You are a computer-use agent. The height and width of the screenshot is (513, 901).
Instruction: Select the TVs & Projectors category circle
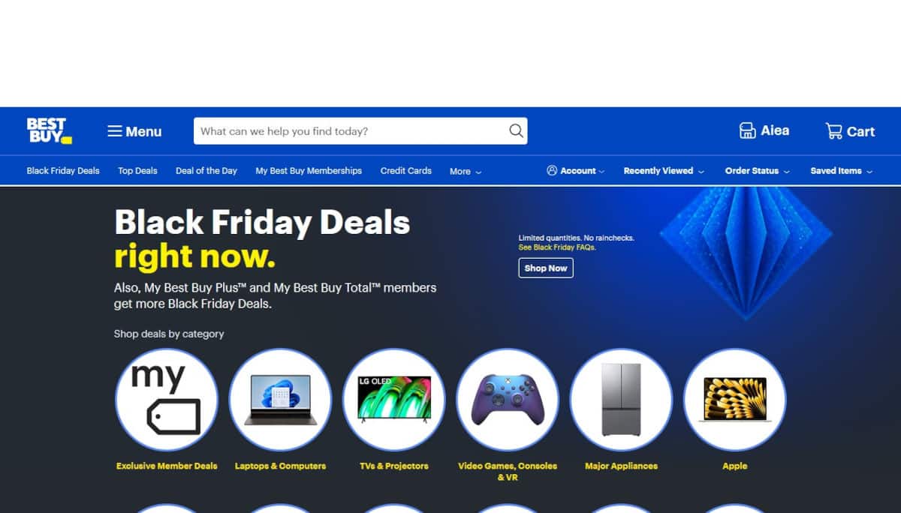394,400
